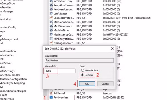The image size is (167, 100).
Task: Open the ...nal Server tree key
Action: click(x=6, y=63)
